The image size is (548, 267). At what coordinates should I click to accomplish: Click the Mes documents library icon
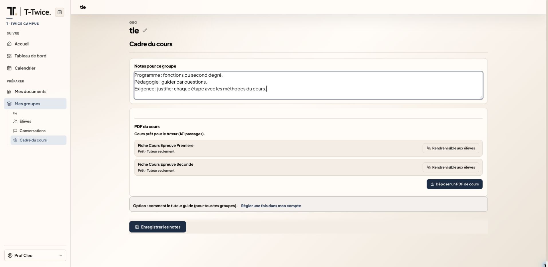9,92
